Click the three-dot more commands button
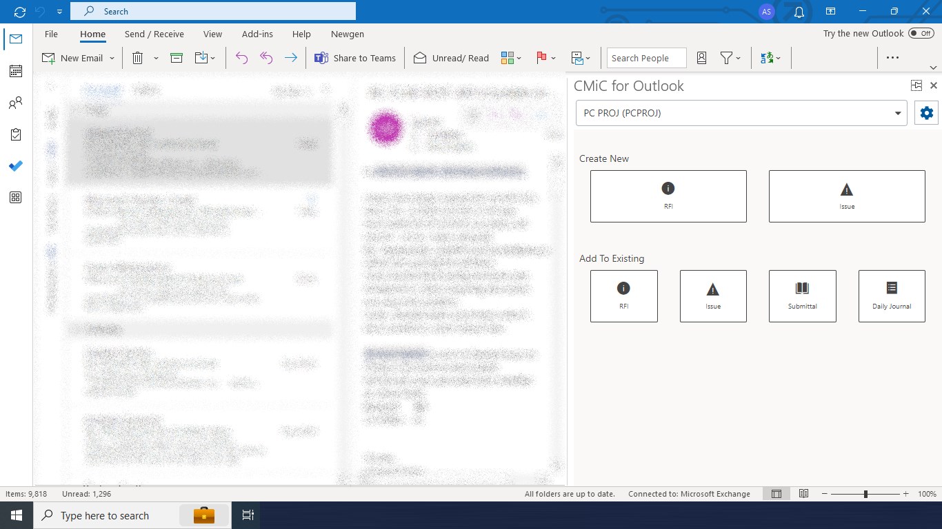Image resolution: width=942 pixels, height=529 pixels. coord(893,58)
